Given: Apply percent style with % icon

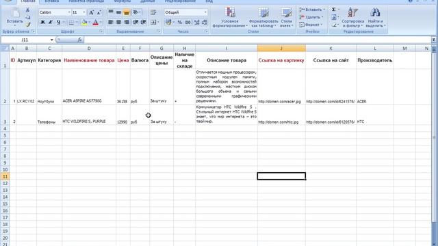Looking at the screenshot, I should coord(180,22).
